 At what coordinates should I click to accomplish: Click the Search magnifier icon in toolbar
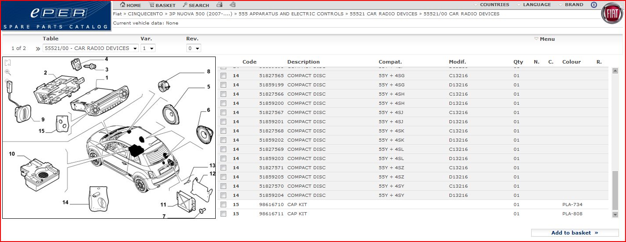185,5
